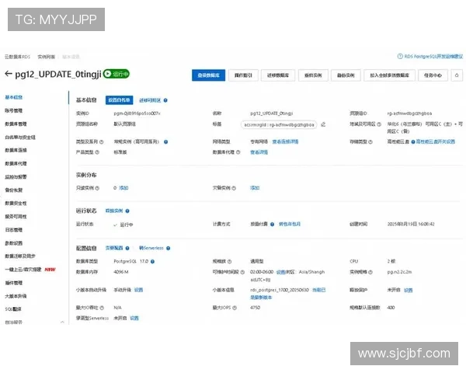This screenshot has height=373, width=466.
Task: Click 设置 link for 弹性Serverless row
Action: click(134, 318)
